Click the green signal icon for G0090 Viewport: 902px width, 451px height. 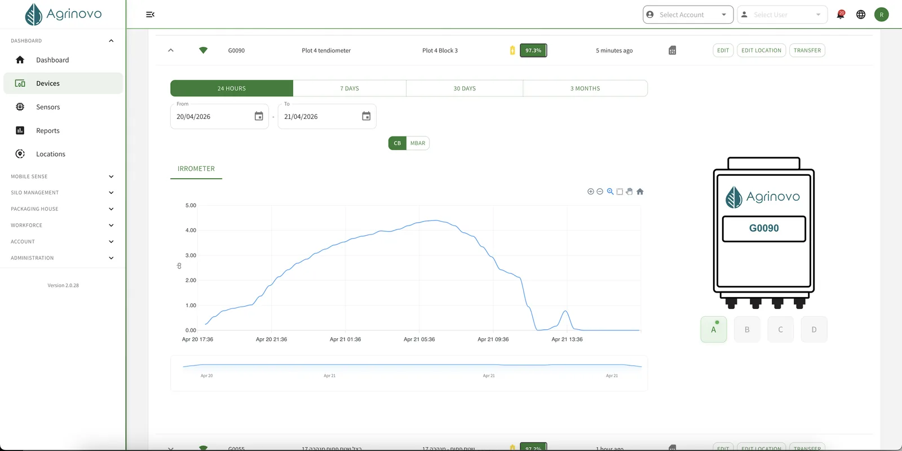[204, 50]
